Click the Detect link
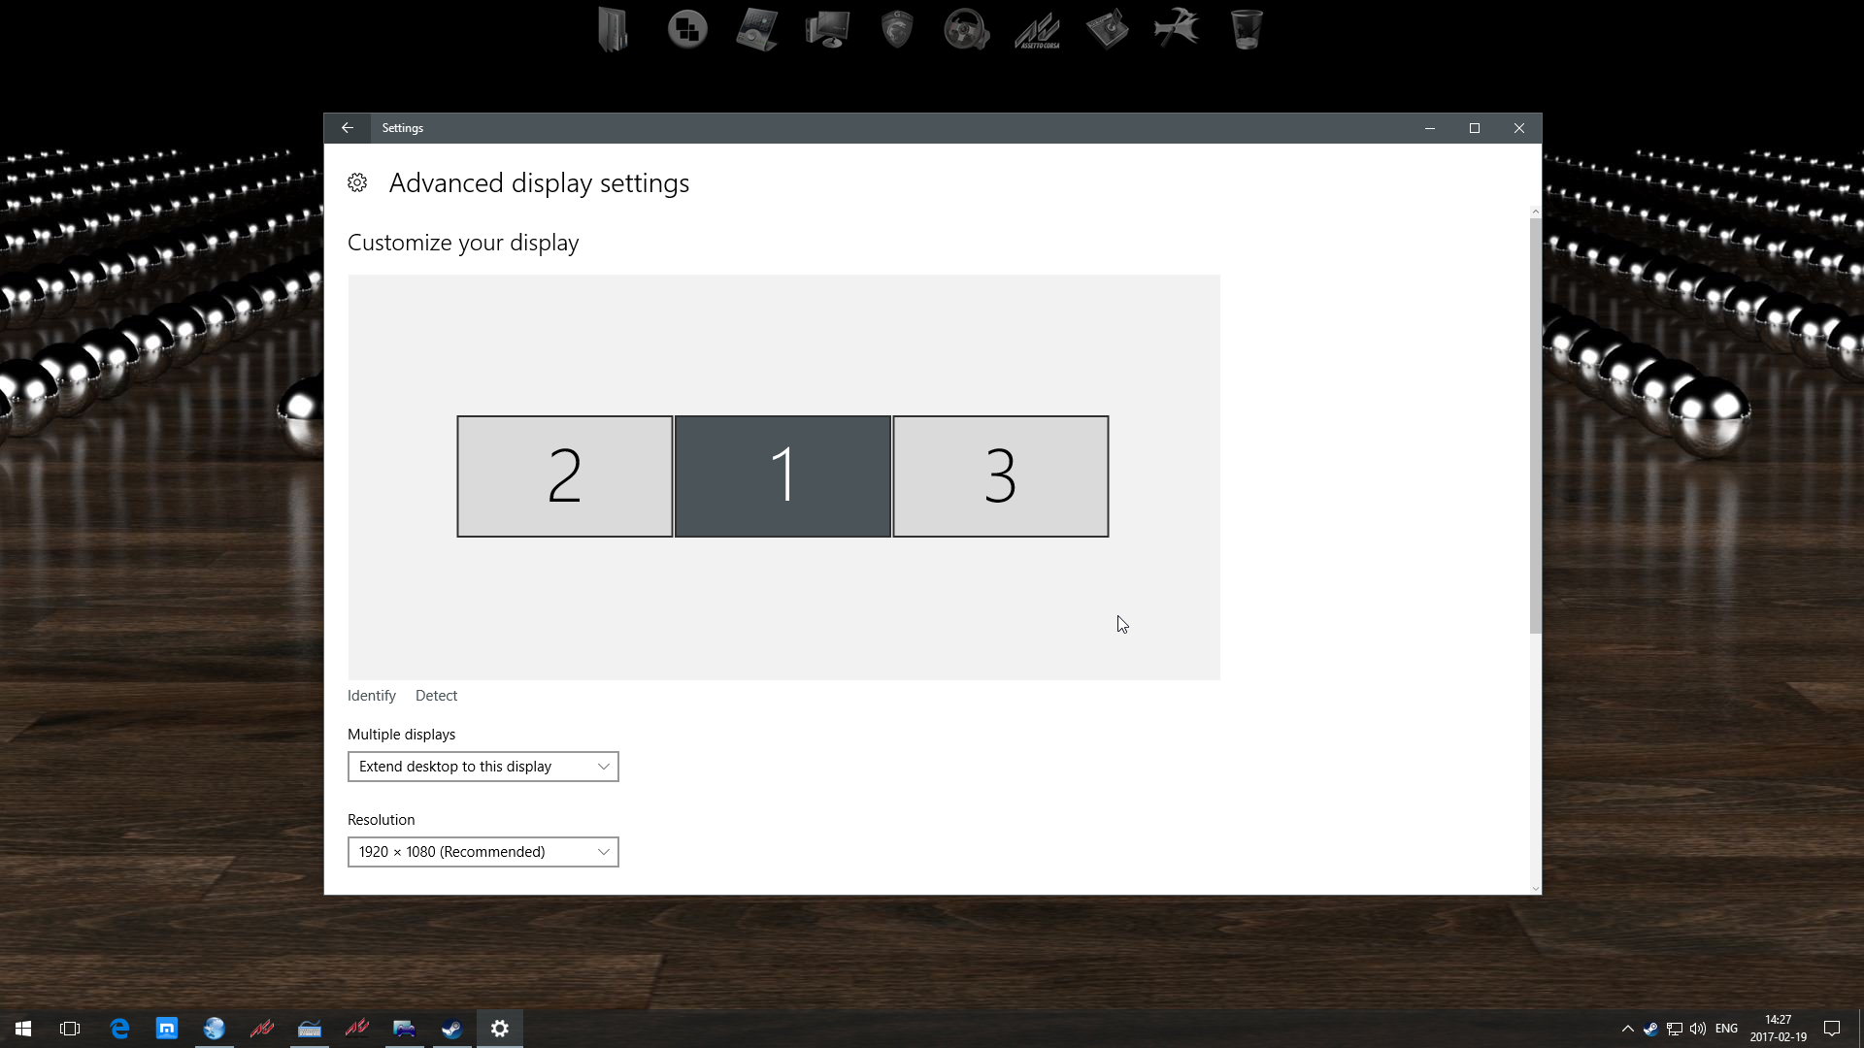The image size is (1864, 1048). point(436,696)
